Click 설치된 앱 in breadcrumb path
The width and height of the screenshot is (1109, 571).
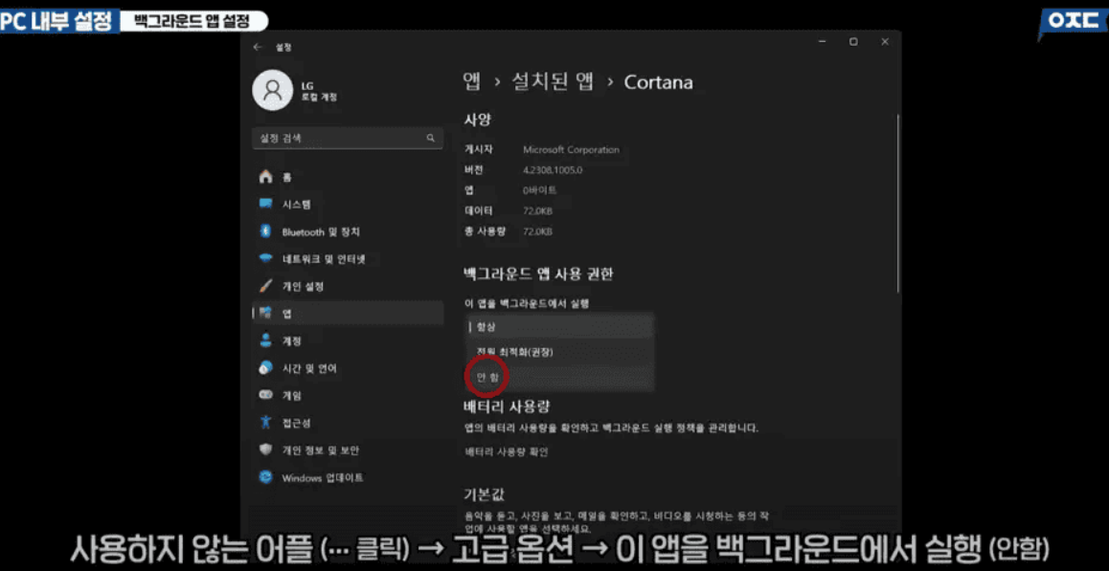tap(552, 82)
